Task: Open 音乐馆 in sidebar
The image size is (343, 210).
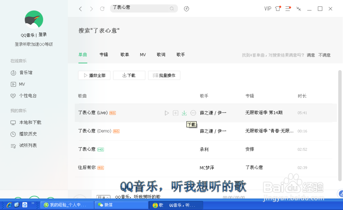Action: coord(21,73)
